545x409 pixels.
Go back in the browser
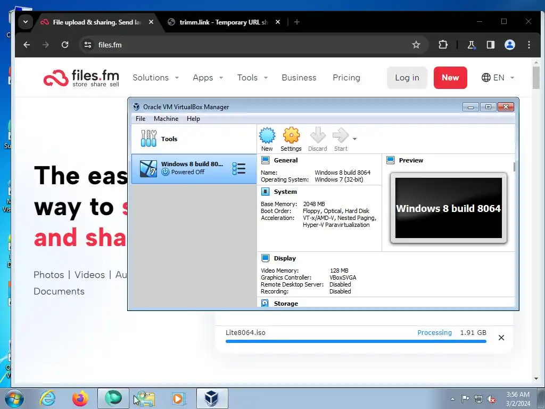(x=27, y=45)
